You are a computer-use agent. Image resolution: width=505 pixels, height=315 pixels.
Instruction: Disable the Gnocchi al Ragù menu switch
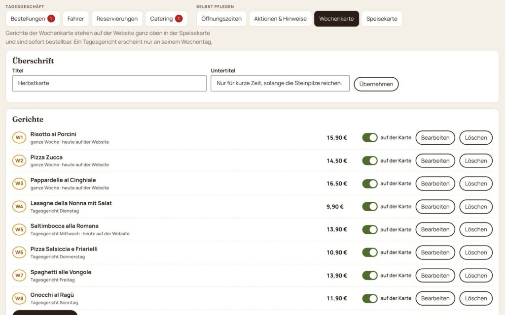pos(370,298)
